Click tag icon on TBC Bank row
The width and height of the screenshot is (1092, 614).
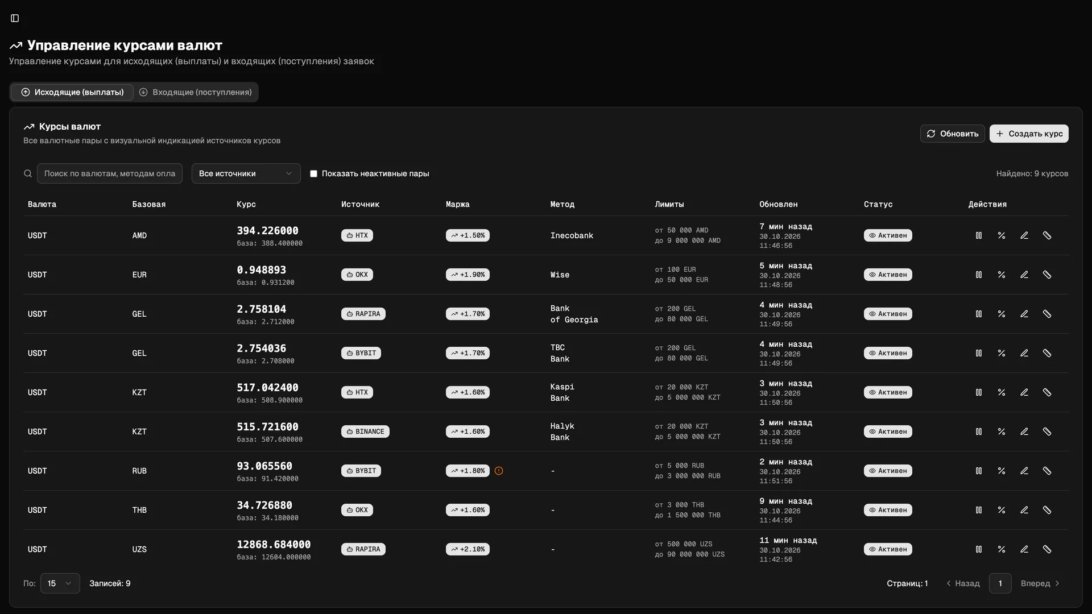tap(1047, 353)
